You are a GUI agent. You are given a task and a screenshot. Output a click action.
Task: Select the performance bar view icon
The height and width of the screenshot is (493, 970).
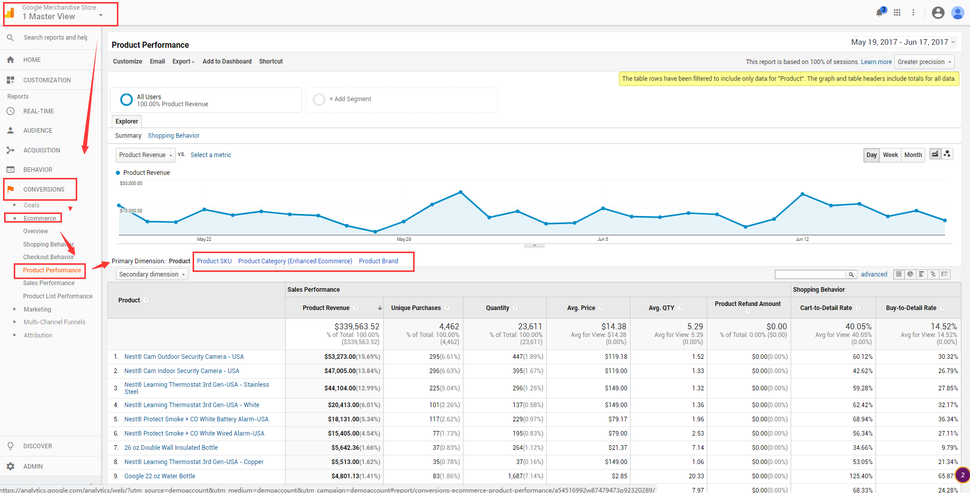pyautogui.click(x=921, y=274)
